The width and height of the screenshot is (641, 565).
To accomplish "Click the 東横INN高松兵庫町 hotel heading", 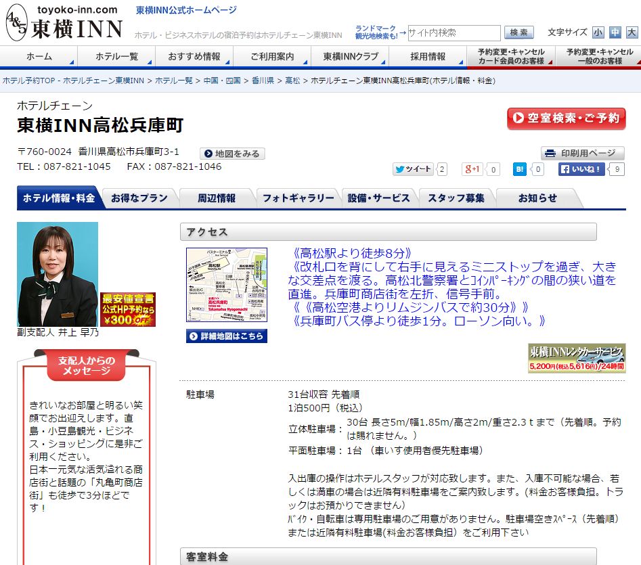I will tap(100, 125).
